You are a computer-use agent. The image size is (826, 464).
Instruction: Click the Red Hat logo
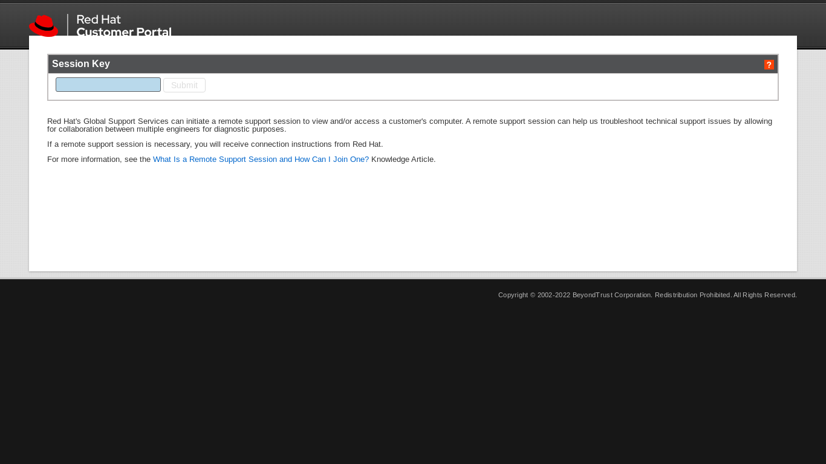point(44,26)
